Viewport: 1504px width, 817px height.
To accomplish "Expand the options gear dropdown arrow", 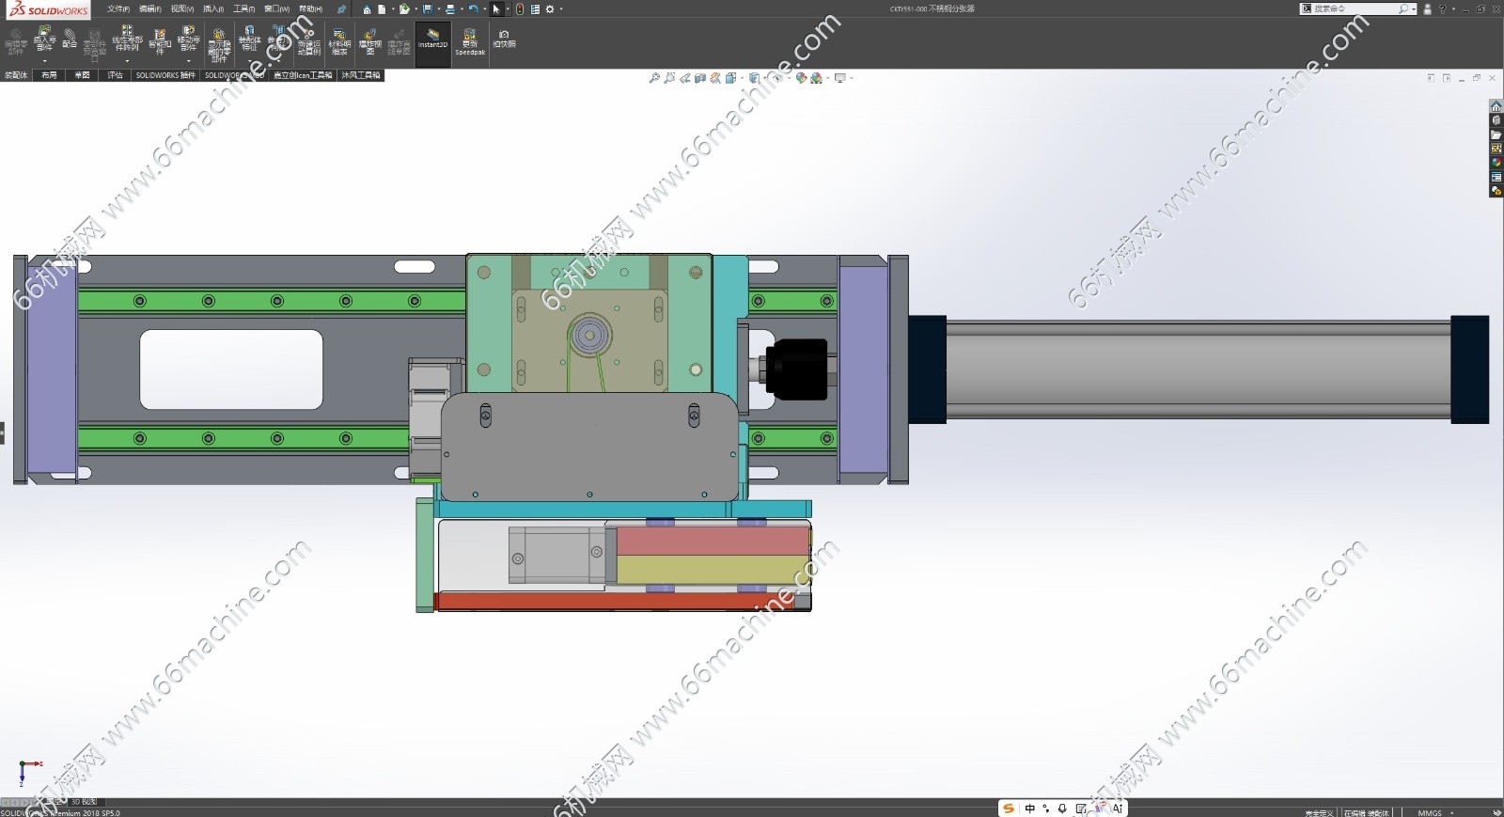I will [x=561, y=9].
